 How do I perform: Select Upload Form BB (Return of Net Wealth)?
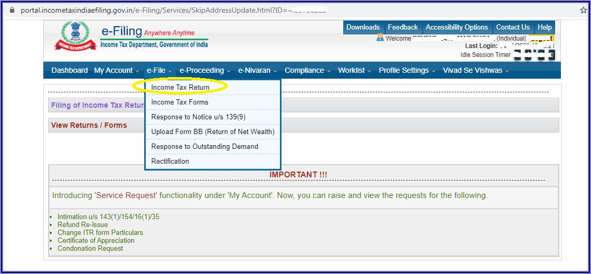pos(212,131)
